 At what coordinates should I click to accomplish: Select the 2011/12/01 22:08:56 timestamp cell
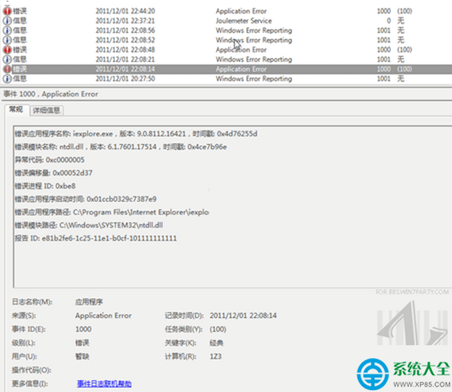click(x=125, y=30)
